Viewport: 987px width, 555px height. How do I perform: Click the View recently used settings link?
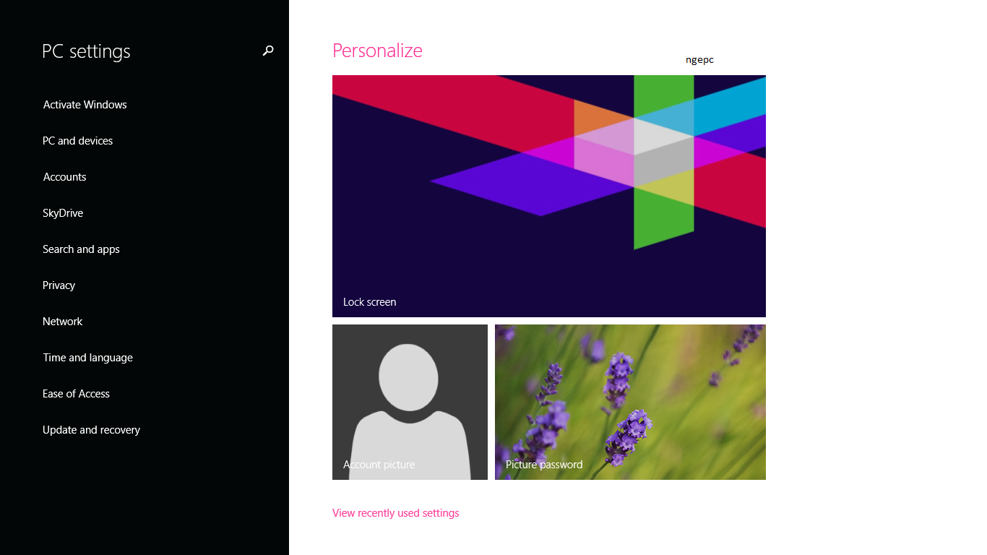tap(395, 512)
